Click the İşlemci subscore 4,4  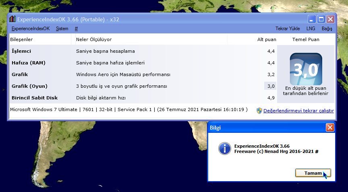[x=271, y=51]
